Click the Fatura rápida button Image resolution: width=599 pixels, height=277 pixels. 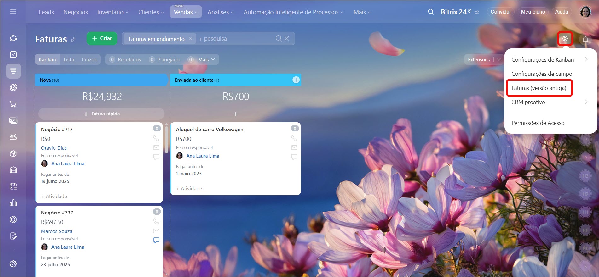coord(101,114)
